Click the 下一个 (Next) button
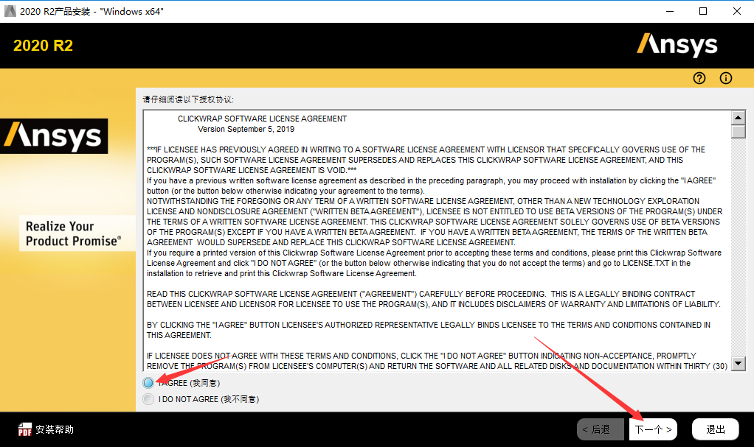Viewport: 754px width, 447px height. coord(652,429)
